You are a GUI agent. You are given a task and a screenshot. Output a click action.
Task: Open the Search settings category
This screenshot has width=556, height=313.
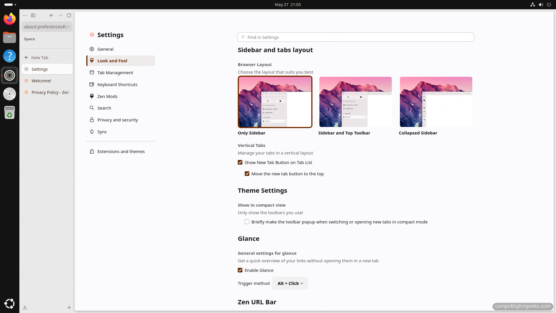(x=121, y=108)
